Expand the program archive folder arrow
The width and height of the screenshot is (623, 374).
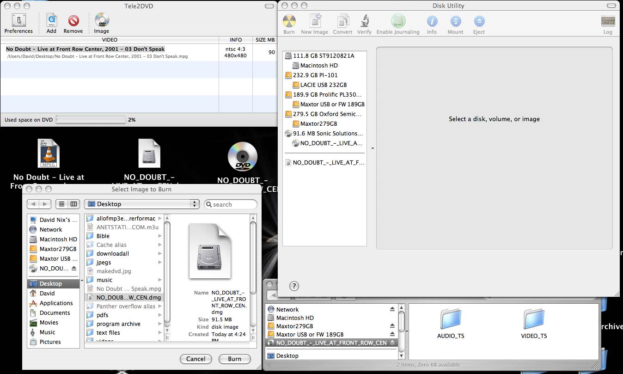click(x=160, y=324)
